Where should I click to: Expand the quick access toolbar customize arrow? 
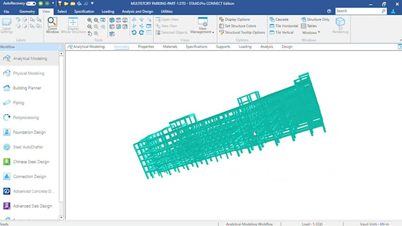(x=92, y=4)
